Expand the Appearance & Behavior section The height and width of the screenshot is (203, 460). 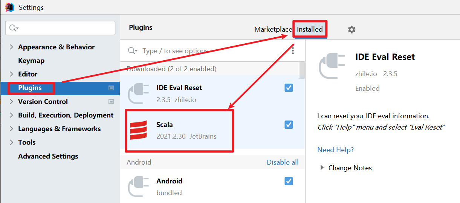(x=11, y=47)
